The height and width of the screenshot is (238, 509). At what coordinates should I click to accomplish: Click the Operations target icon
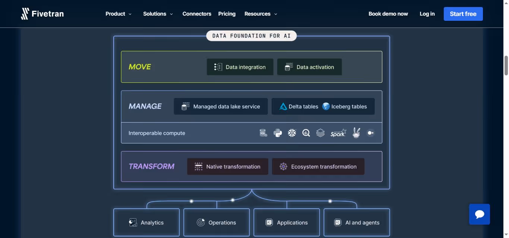pos(201,222)
